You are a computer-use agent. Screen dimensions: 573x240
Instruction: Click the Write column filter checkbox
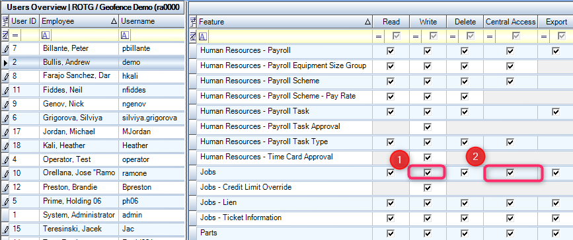[433, 36]
